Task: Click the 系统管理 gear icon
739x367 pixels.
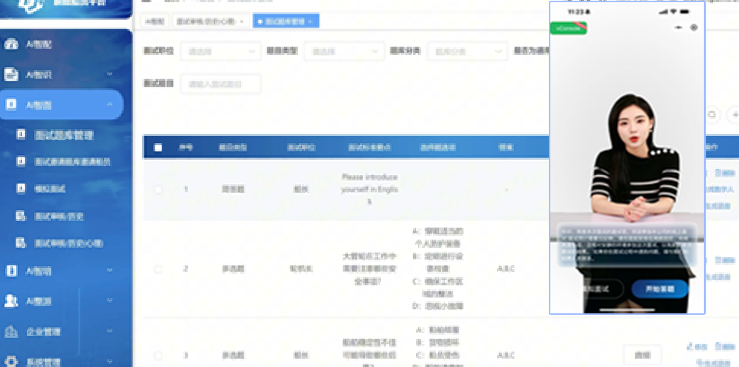Action: pyautogui.click(x=11, y=361)
